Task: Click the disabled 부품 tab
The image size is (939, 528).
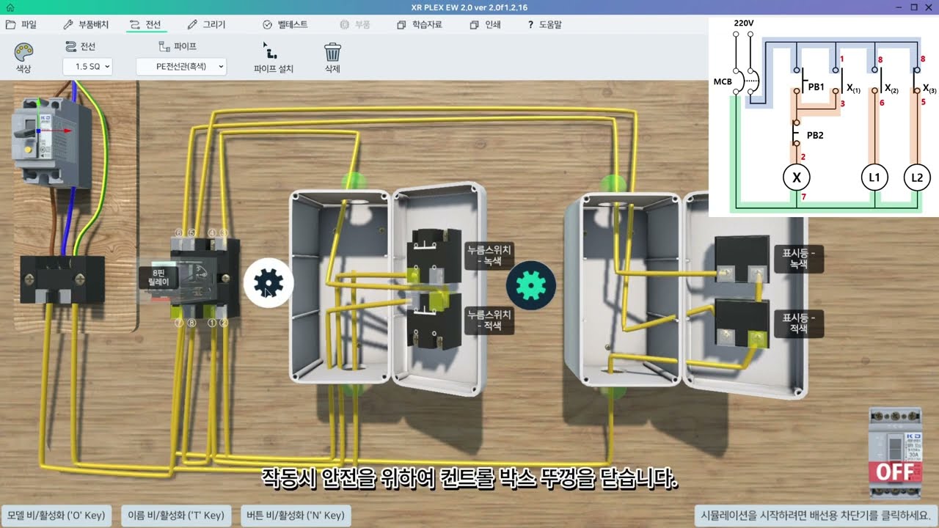Action: 355,24
